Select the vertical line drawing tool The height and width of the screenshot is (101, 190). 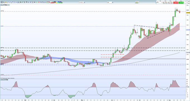pyautogui.click(x=14, y=2)
